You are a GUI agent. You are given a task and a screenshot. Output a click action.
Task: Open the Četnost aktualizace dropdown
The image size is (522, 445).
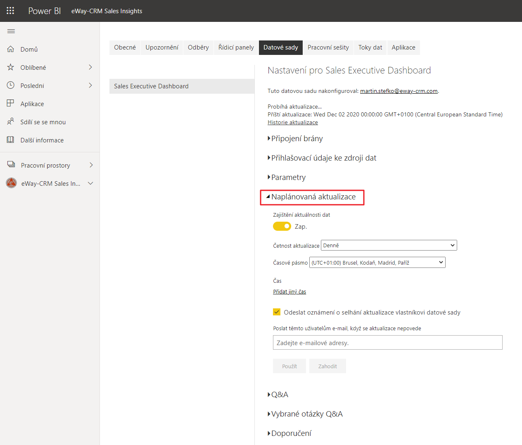389,245
